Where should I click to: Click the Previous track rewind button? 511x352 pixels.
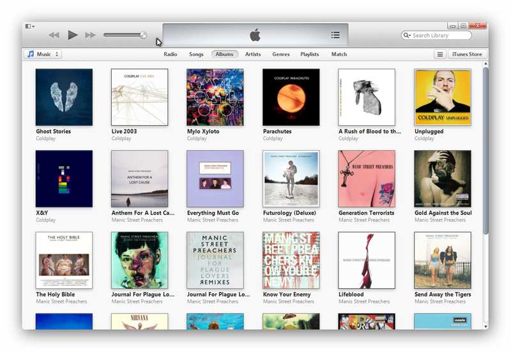54,35
